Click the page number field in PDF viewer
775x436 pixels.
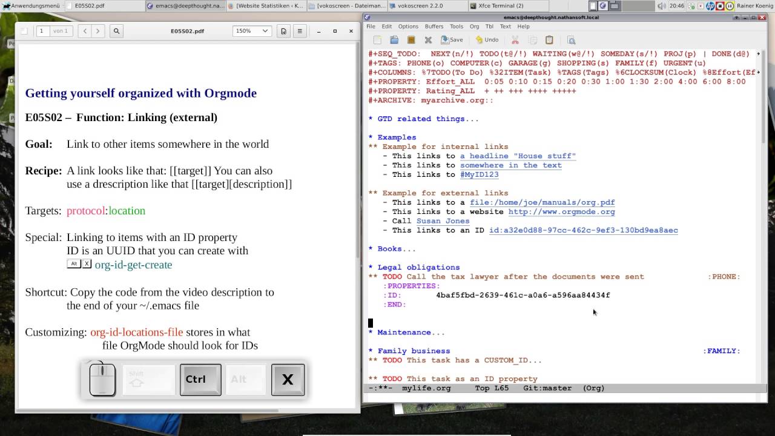pos(43,31)
